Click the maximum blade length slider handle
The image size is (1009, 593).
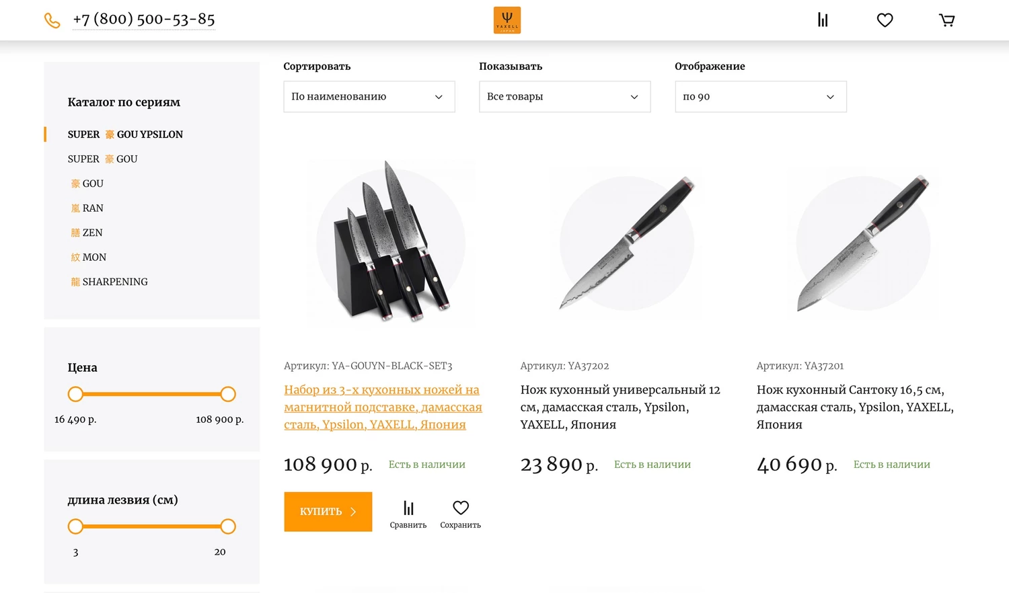pyautogui.click(x=228, y=526)
